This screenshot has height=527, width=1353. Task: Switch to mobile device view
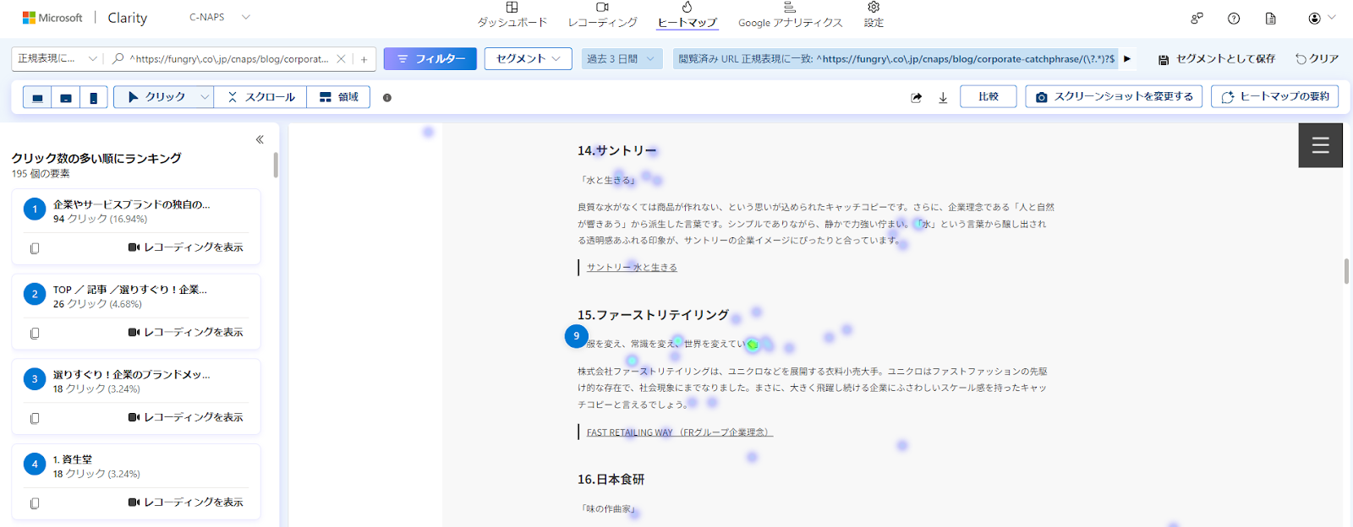(x=94, y=97)
